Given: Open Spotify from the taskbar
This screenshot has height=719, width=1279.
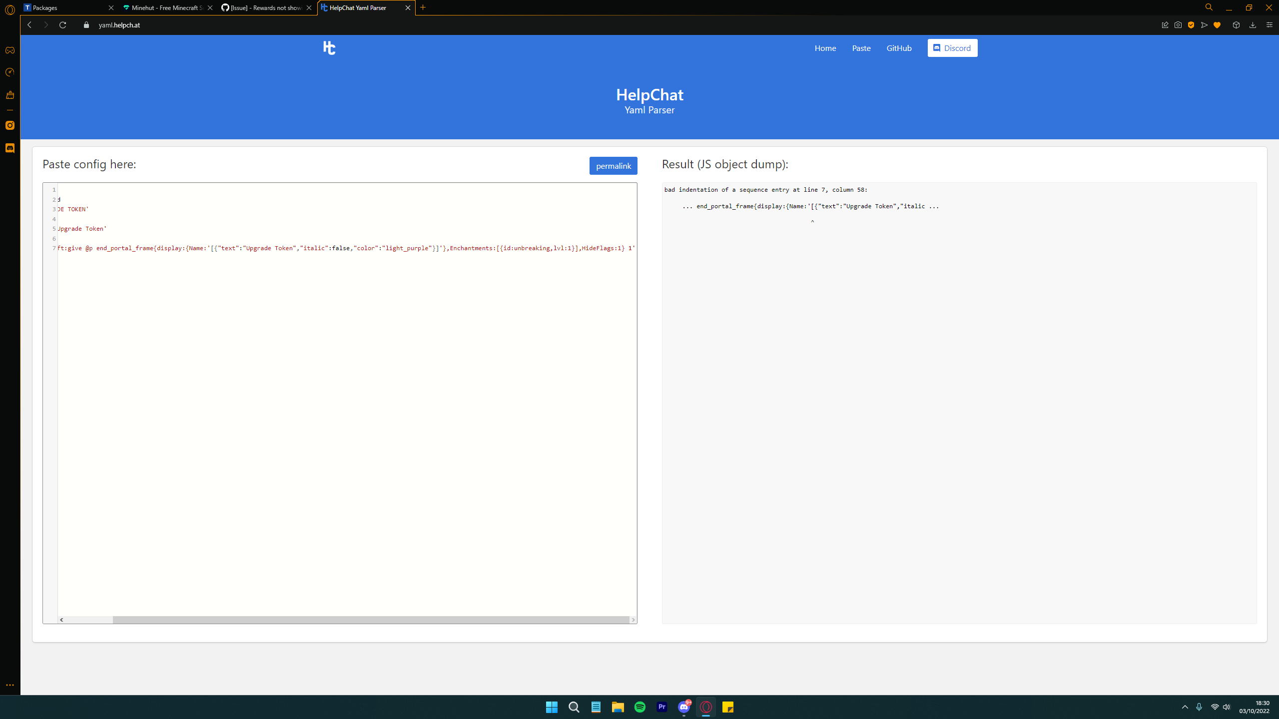Looking at the screenshot, I should pyautogui.click(x=639, y=707).
